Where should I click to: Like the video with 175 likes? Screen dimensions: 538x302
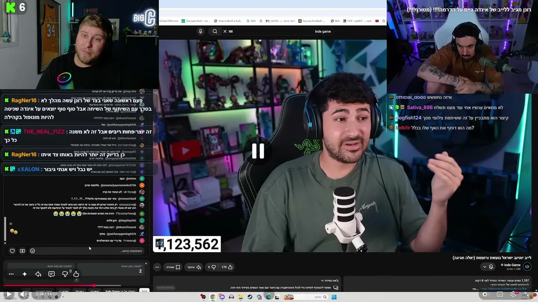[x=227, y=267]
